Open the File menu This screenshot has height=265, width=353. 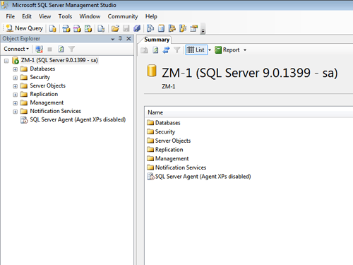pos(11,16)
